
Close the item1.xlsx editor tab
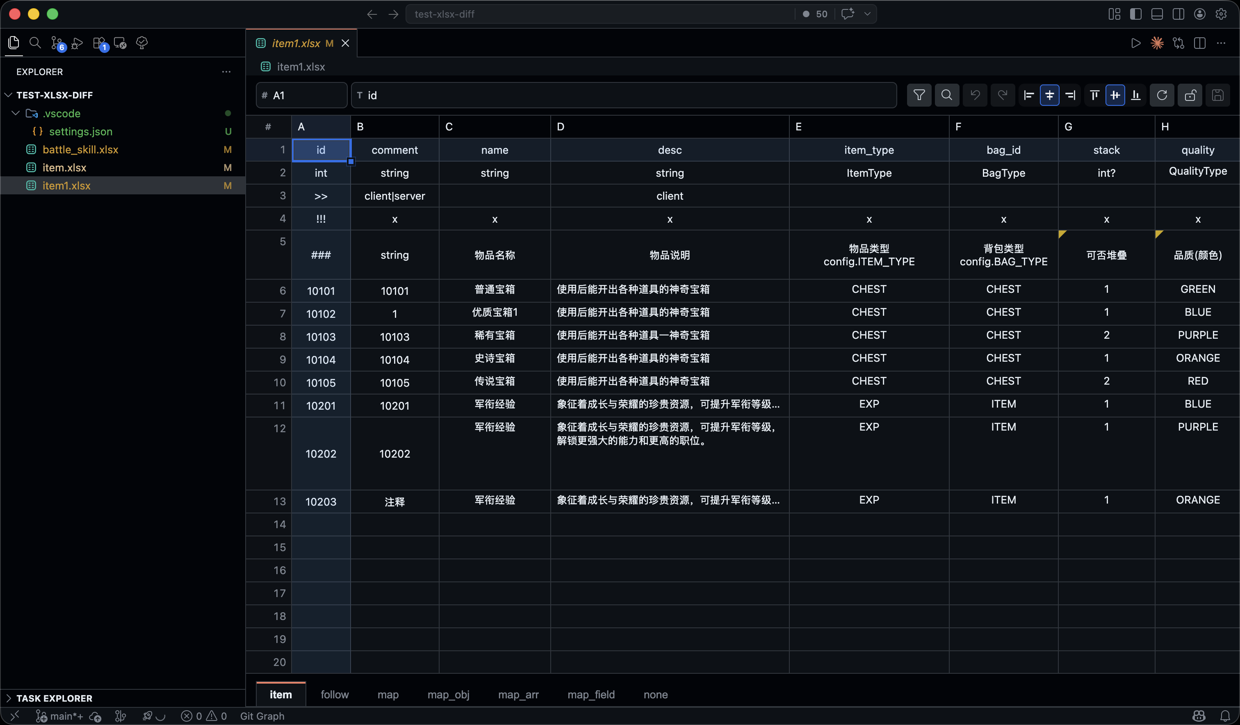point(345,43)
